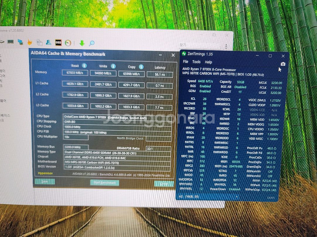The image size is (317, 237).
Task: Click the magnifier search icon in AIDA64 toolbar
Action: tap(92, 43)
